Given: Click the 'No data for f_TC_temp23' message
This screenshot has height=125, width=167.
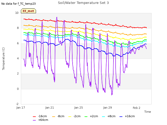Looking at the screenshot, I should point(19,4).
